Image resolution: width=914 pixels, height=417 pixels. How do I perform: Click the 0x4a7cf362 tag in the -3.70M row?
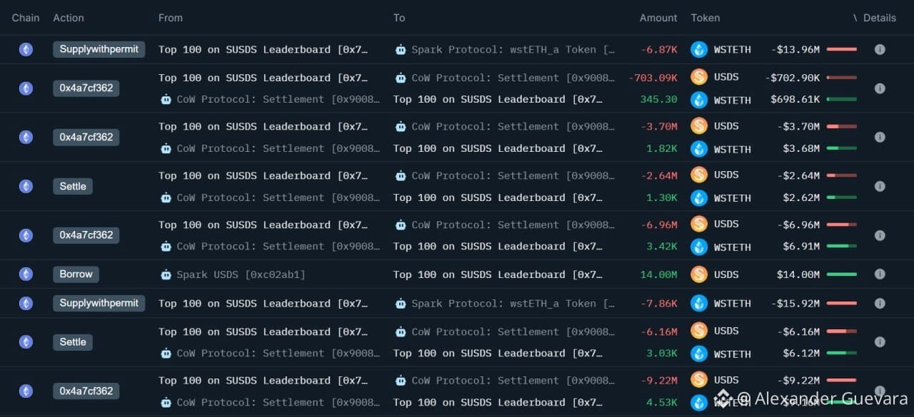[x=86, y=137]
